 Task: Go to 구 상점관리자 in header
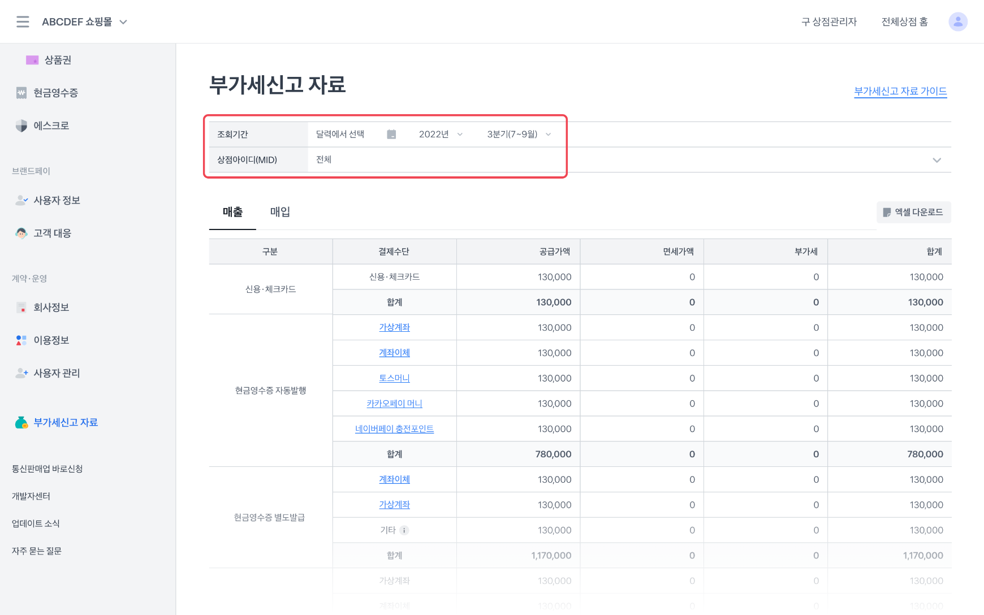pyautogui.click(x=828, y=21)
